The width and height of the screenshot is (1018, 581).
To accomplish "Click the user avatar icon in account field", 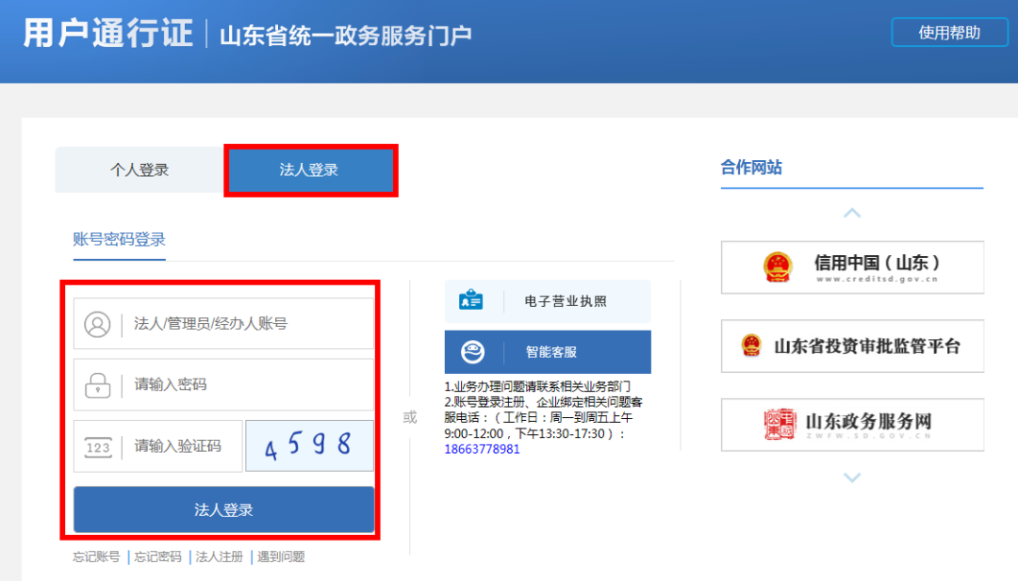I will point(97,324).
